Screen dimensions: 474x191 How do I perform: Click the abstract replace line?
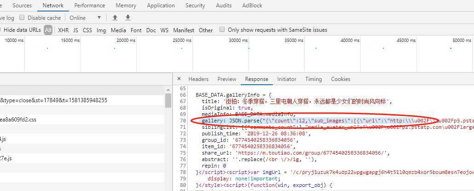coord(260,159)
